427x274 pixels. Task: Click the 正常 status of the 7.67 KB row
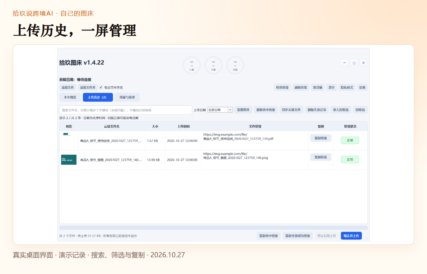(x=350, y=141)
